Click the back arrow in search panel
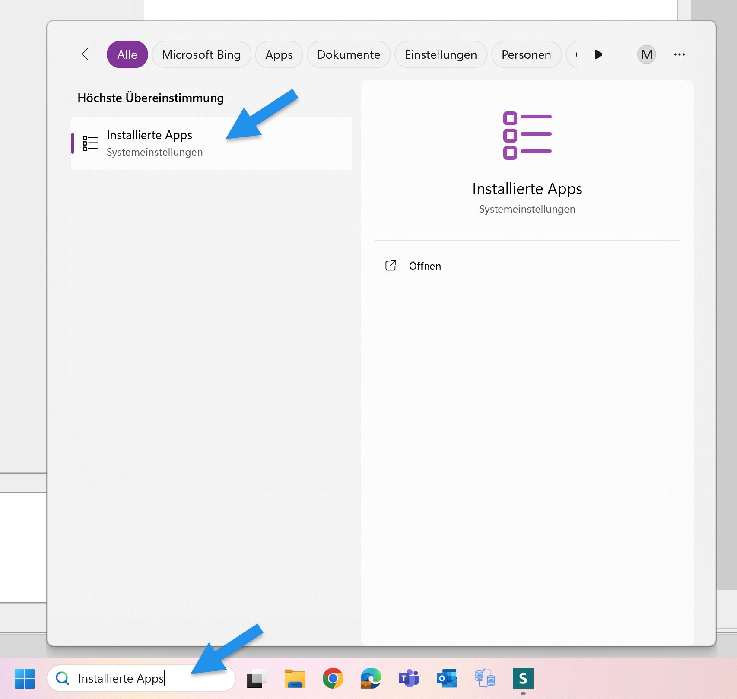The width and height of the screenshot is (737, 699). click(89, 54)
